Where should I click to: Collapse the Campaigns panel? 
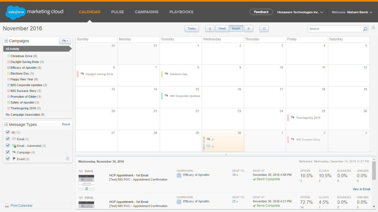pyautogui.click(x=6, y=41)
